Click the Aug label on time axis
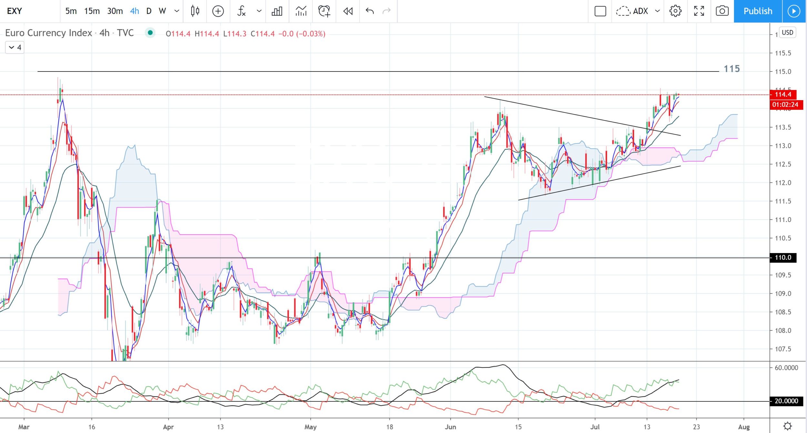807x433 pixels. [744, 427]
